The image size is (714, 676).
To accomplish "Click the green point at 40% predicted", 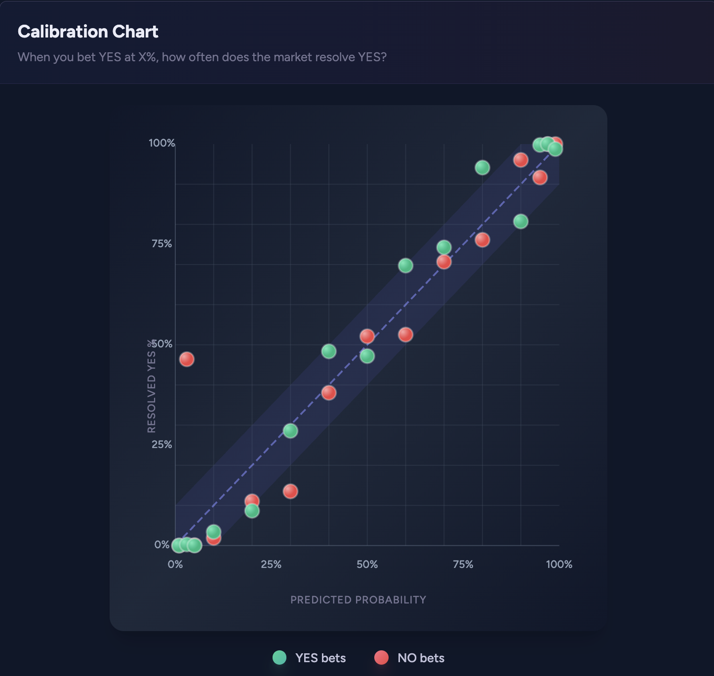I will coord(329,351).
